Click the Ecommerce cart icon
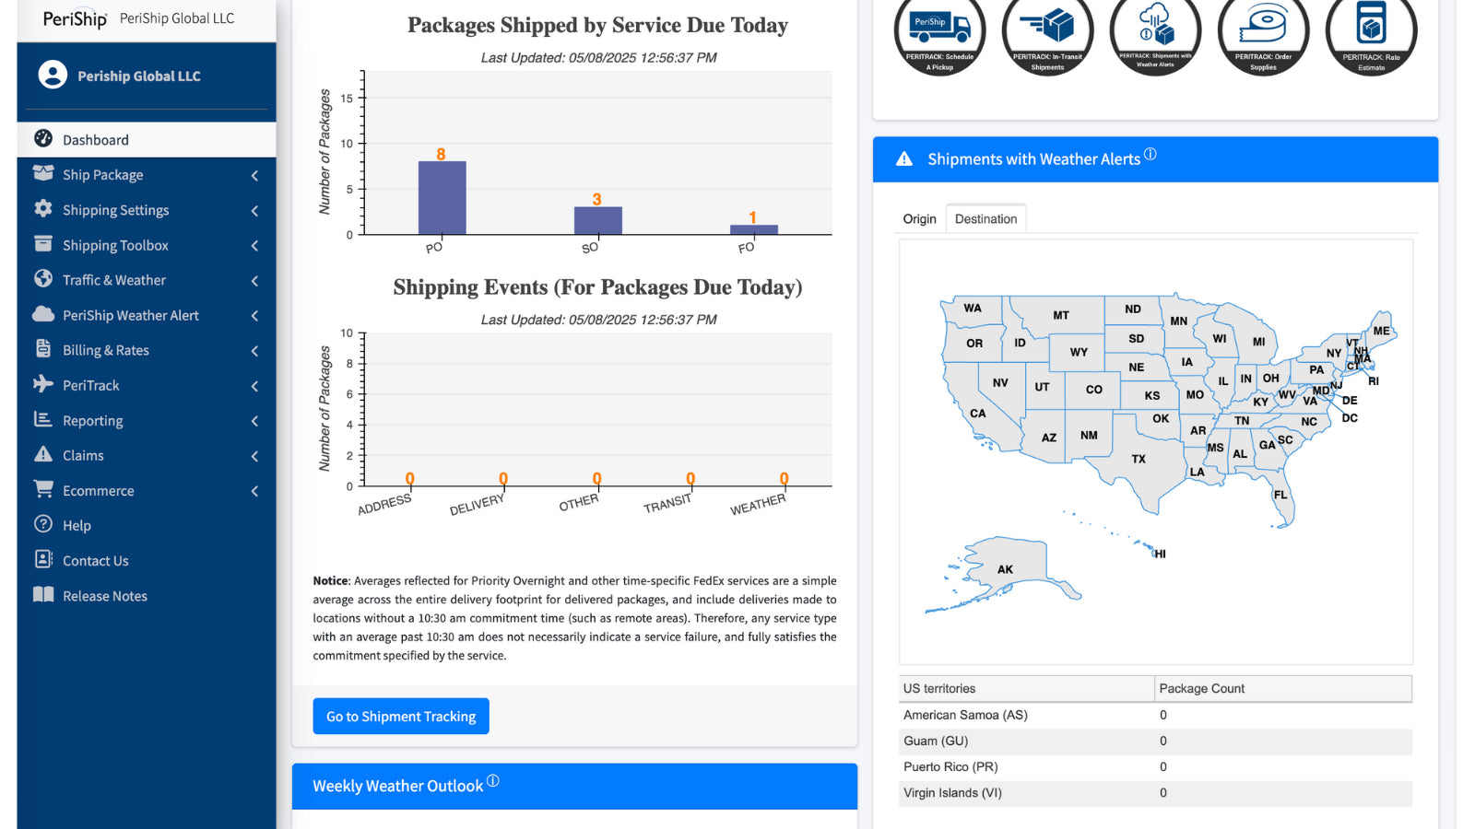The image size is (1475, 829). (43, 489)
